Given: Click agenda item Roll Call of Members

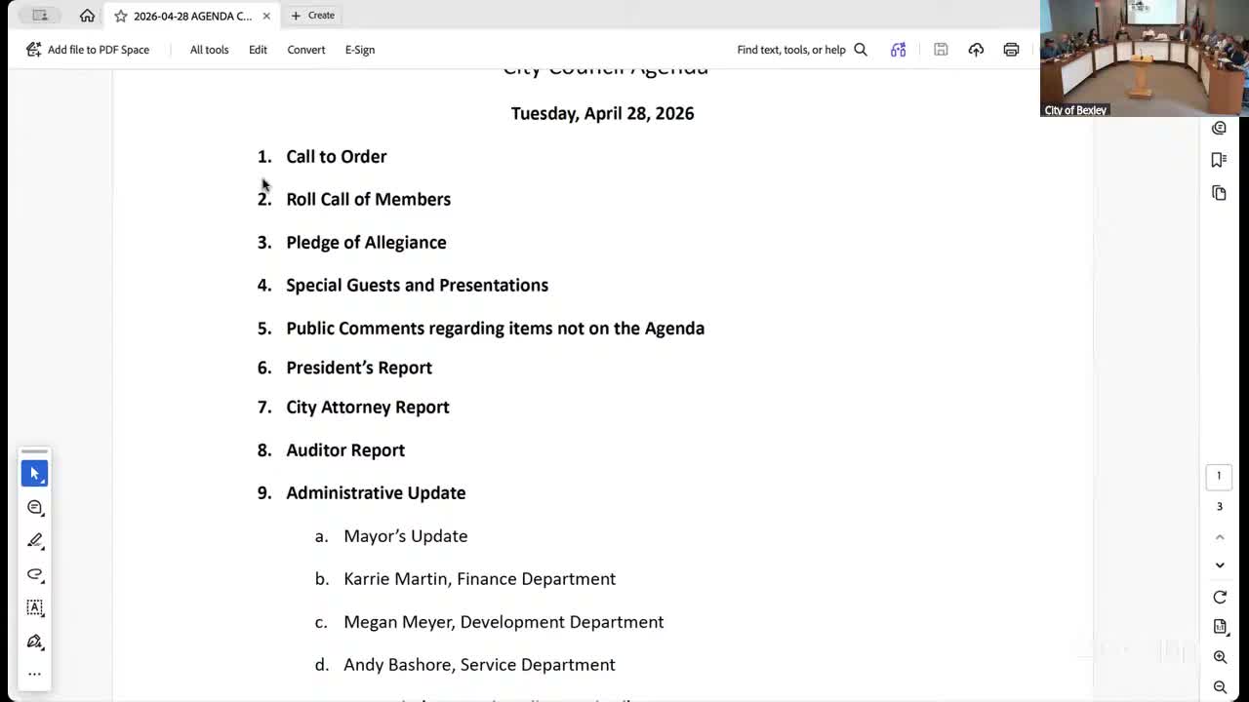Looking at the screenshot, I should pyautogui.click(x=368, y=199).
